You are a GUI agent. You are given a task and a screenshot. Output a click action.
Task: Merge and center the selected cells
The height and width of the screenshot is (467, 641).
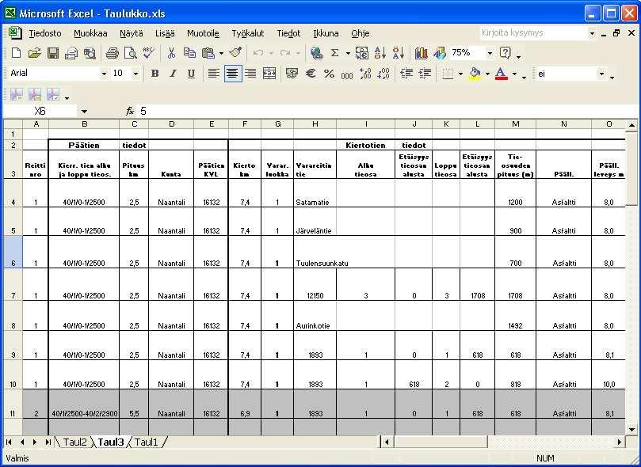click(x=269, y=74)
